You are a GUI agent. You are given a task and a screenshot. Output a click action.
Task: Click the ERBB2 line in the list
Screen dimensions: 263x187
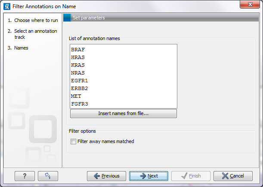(x=80, y=88)
